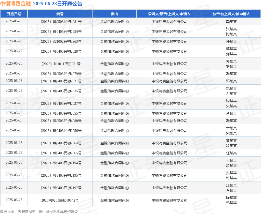Click defendant name 陈某某
261x214 pixels.
[x=231, y=198]
